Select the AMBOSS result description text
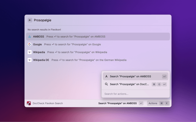This screenshot has width=196, height=122. [76, 37]
